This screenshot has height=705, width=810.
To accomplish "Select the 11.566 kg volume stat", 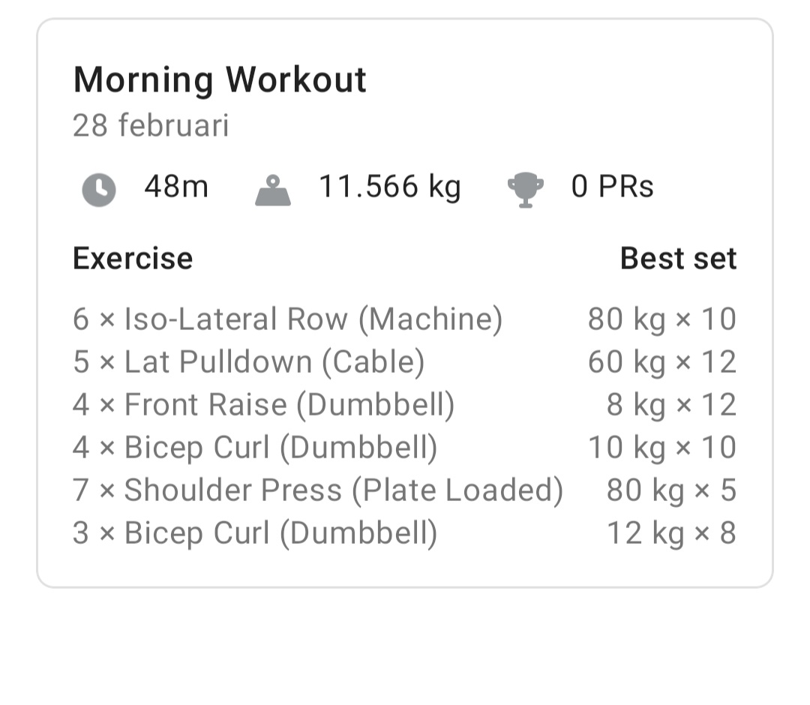I will (x=390, y=187).
